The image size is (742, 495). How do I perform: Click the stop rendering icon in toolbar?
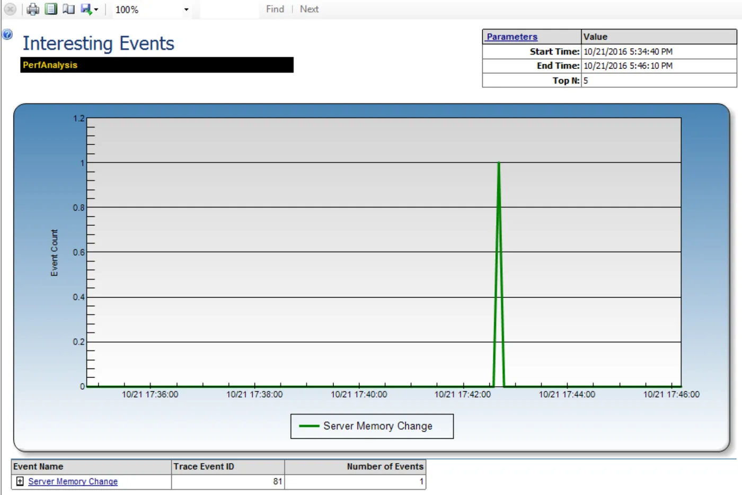(10, 9)
